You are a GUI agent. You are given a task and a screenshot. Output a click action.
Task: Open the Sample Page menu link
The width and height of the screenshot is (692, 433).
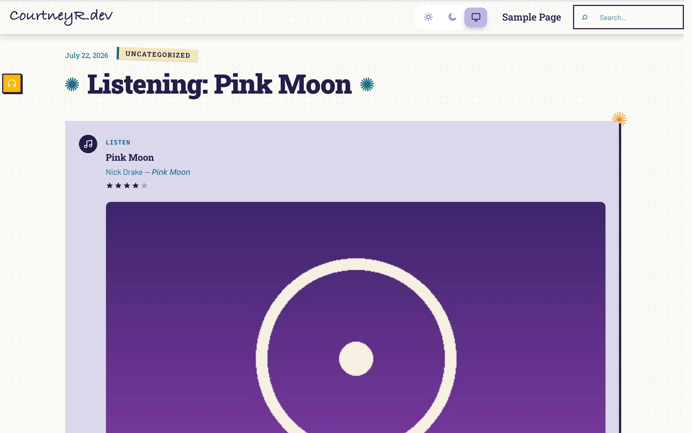[531, 17]
